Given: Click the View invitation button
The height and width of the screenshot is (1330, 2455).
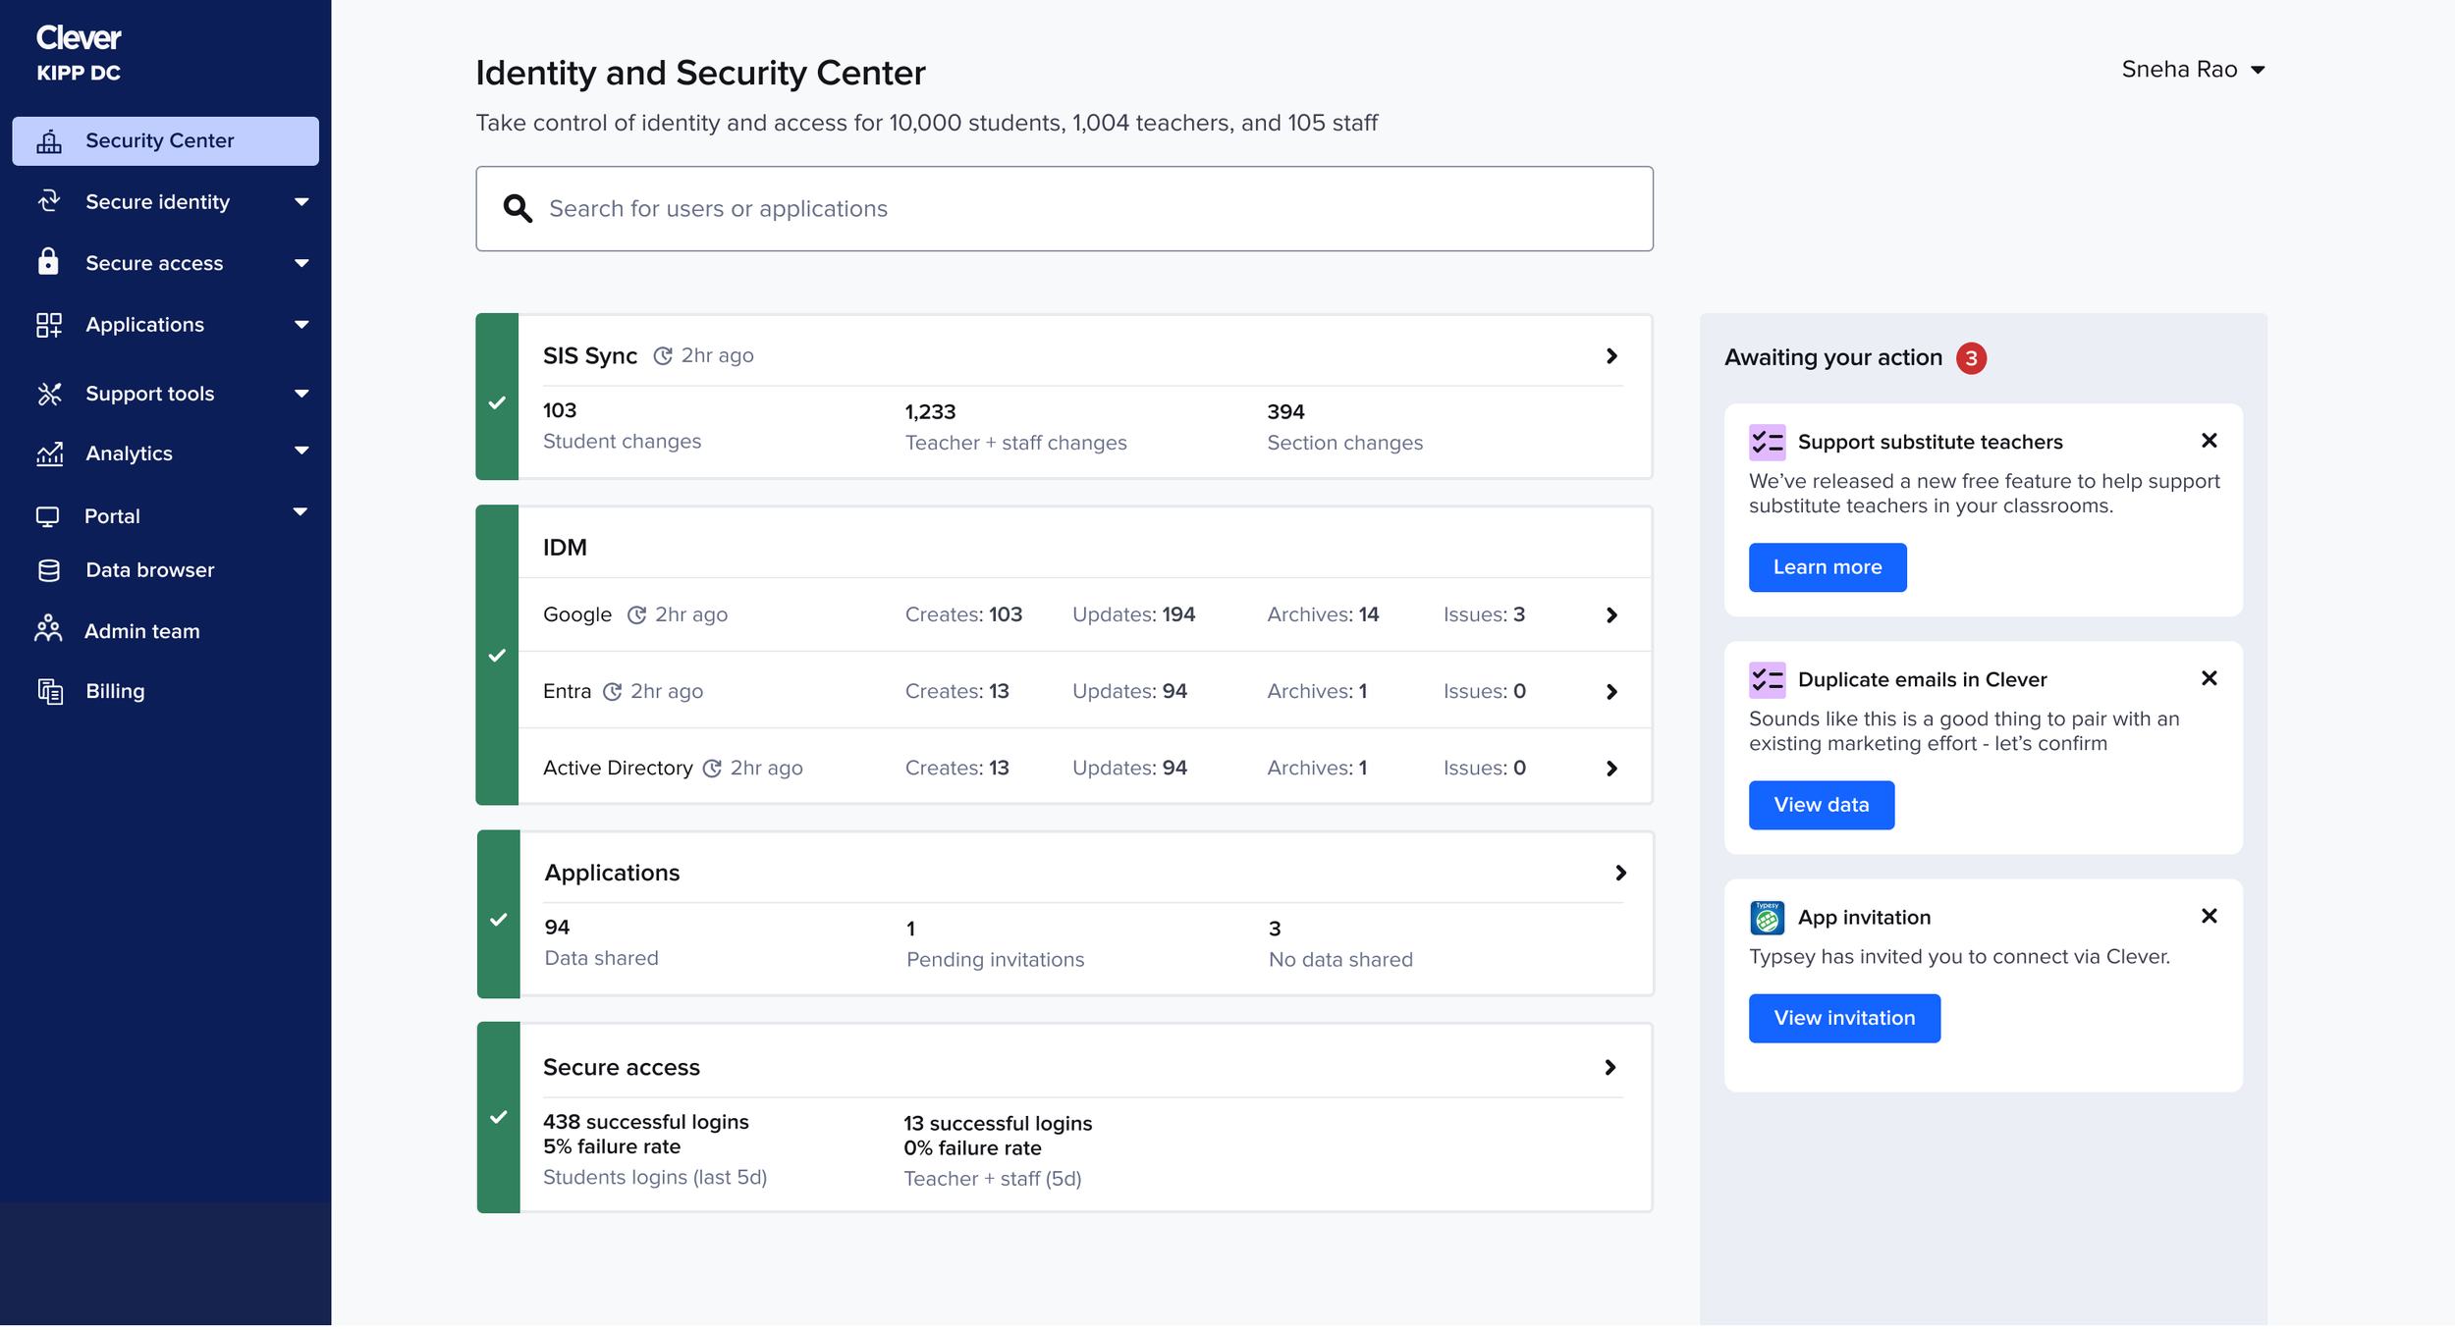Looking at the screenshot, I should [x=1843, y=1019].
